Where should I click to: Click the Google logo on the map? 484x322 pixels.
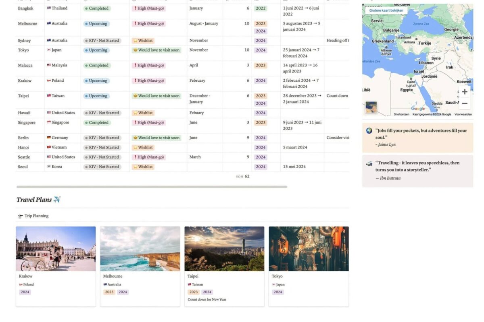pos(417,109)
